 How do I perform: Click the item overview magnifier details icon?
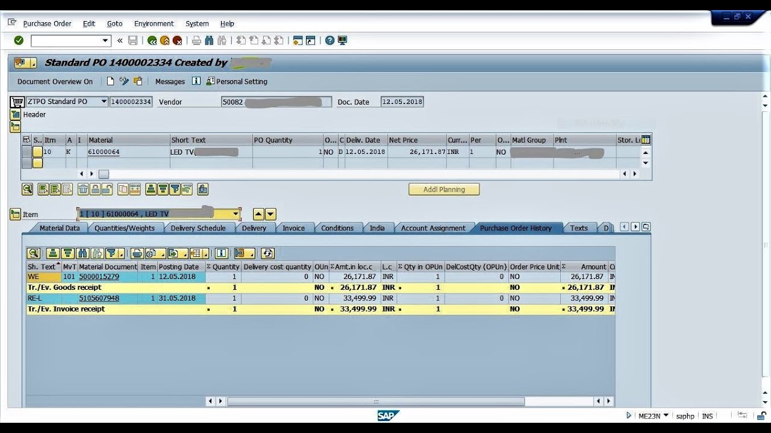pos(28,189)
